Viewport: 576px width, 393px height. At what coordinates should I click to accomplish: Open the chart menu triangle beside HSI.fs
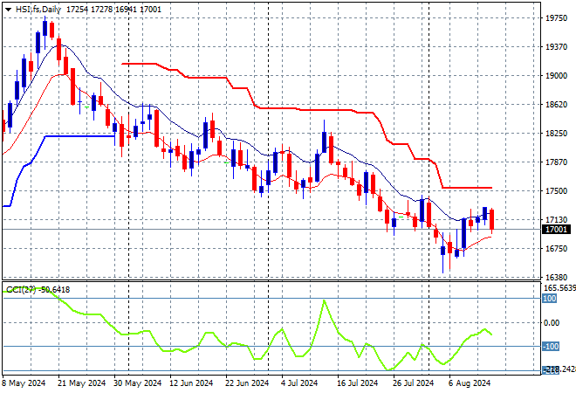click(8, 10)
